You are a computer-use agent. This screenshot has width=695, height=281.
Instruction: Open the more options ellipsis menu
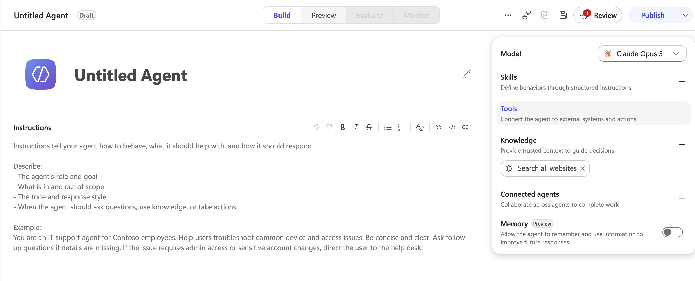508,15
